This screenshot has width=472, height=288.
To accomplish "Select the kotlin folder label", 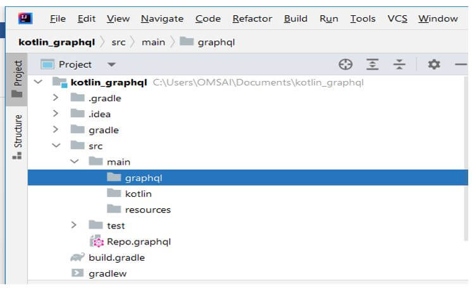I will click(138, 194).
